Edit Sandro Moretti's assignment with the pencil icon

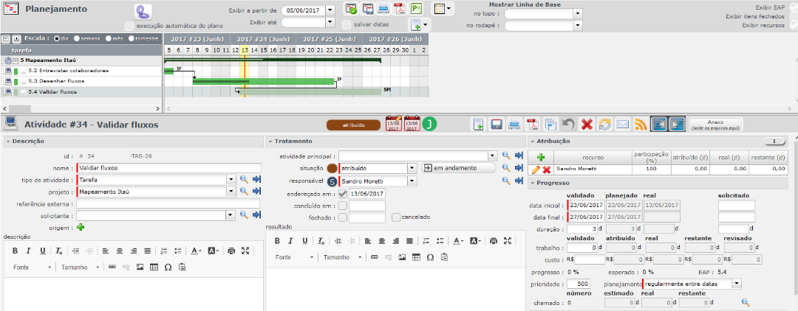coord(536,170)
